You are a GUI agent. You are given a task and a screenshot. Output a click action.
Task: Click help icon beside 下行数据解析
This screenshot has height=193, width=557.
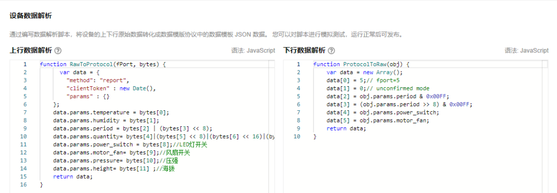tap(331, 50)
